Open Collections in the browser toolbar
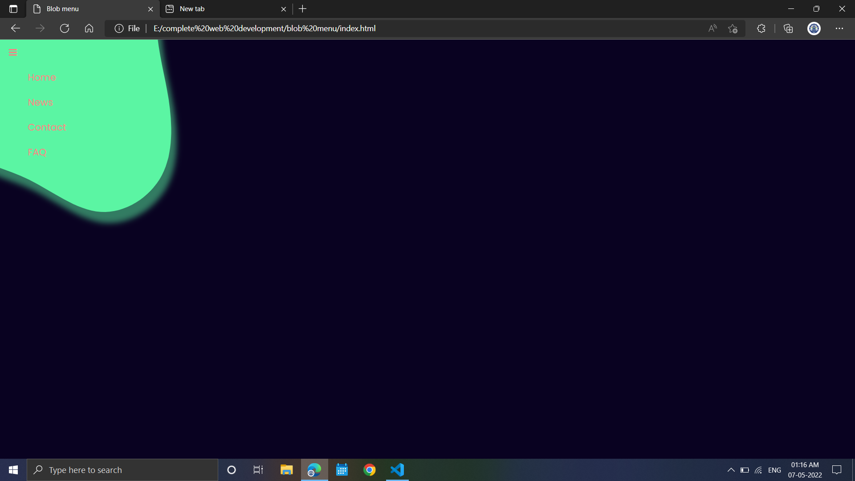The width and height of the screenshot is (855, 481). click(x=788, y=28)
